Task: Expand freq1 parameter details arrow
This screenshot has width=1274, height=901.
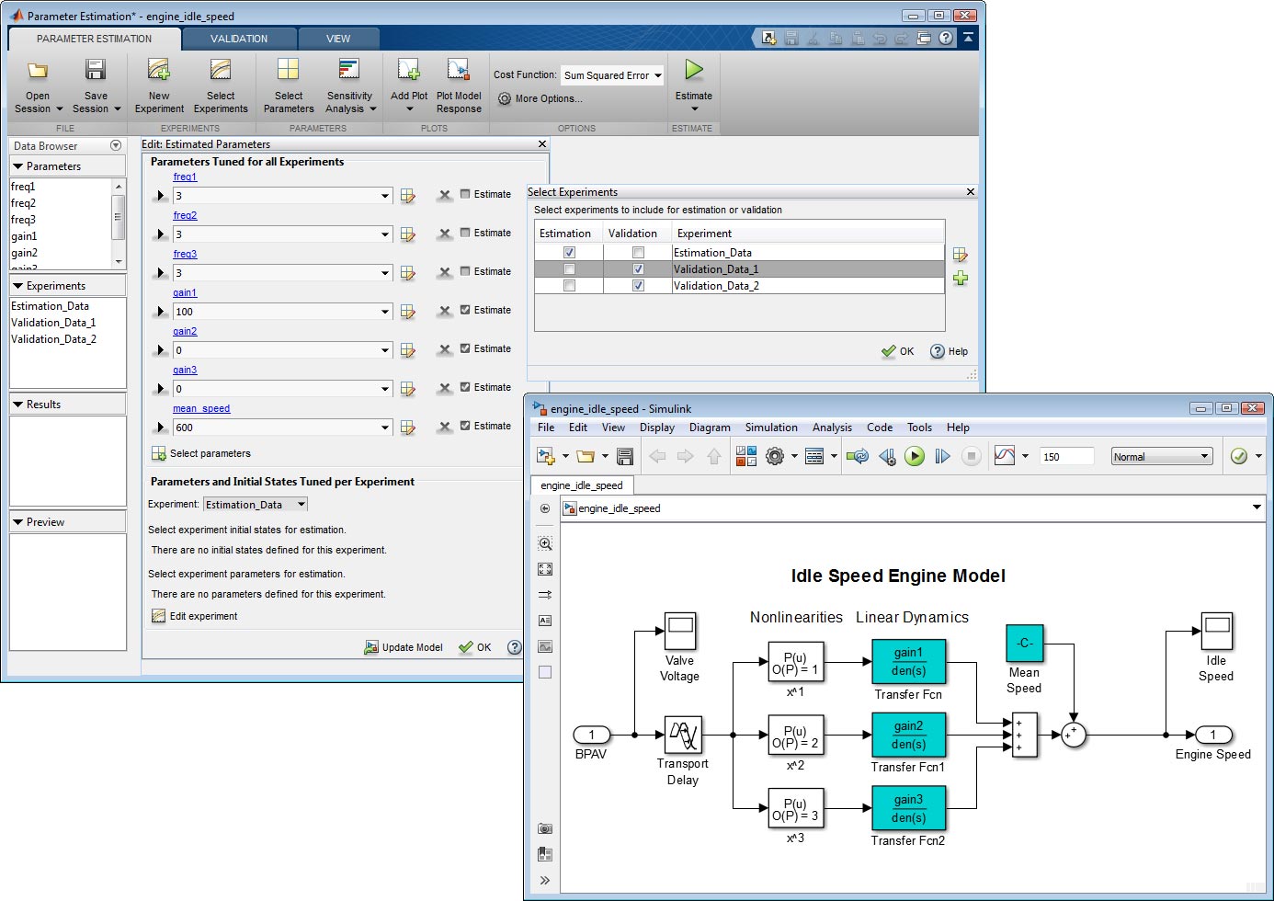Action: point(160,196)
